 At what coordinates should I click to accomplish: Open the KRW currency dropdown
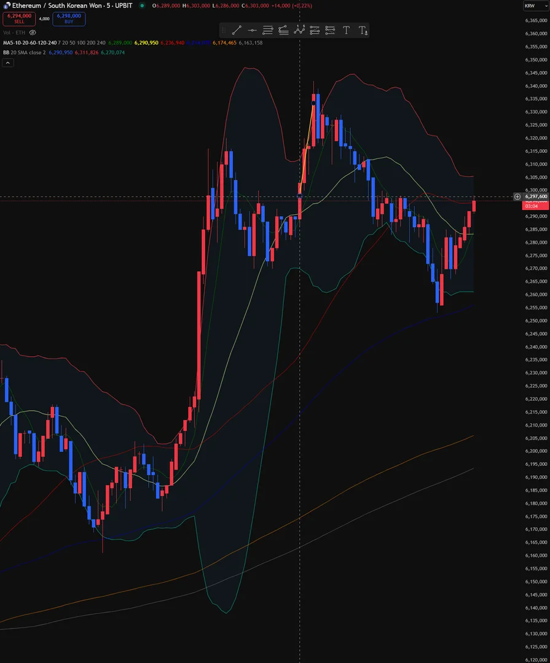point(536,6)
